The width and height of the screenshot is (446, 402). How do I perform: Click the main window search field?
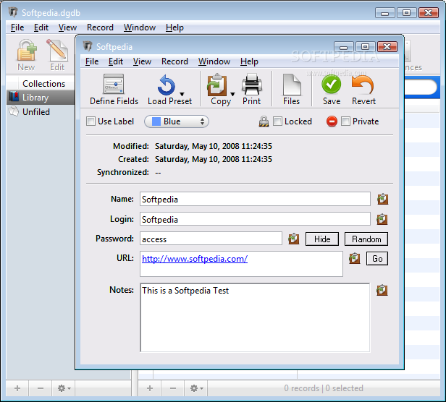(x=421, y=87)
